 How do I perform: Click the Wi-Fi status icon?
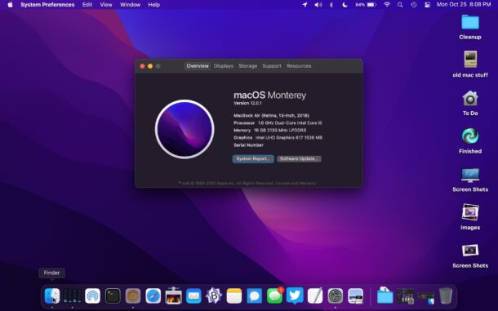coord(387,5)
